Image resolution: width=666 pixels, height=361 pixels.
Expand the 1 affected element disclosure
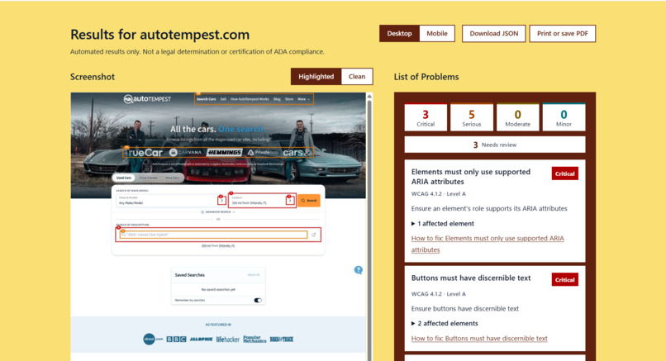[x=443, y=223]
